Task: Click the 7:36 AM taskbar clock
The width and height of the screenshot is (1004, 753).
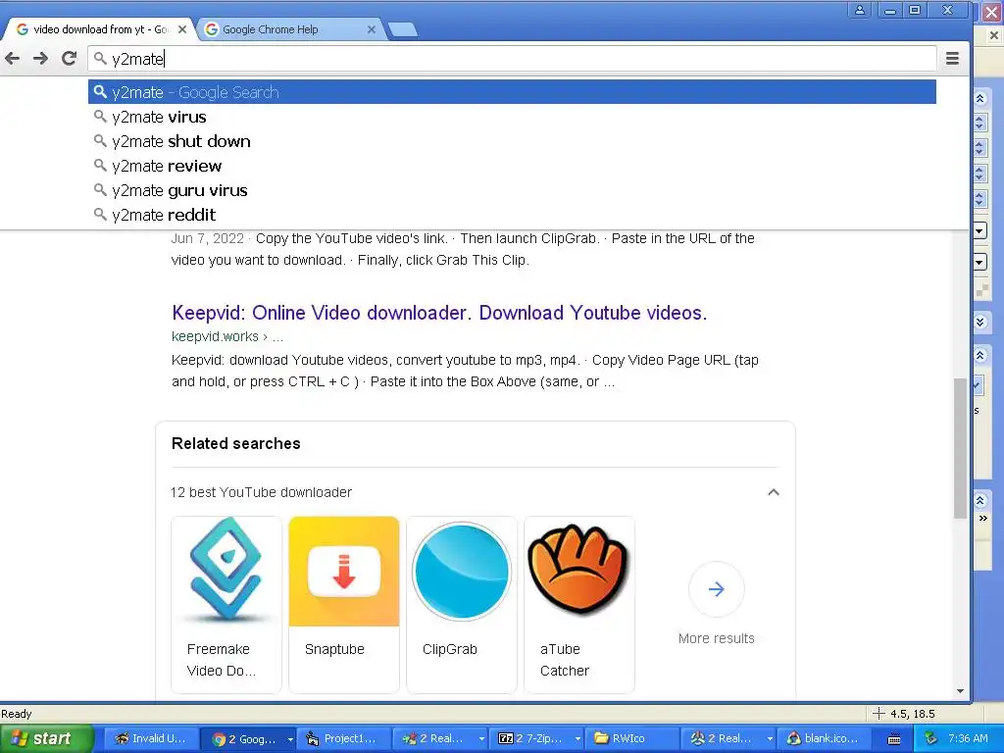Action: [968, 739]
